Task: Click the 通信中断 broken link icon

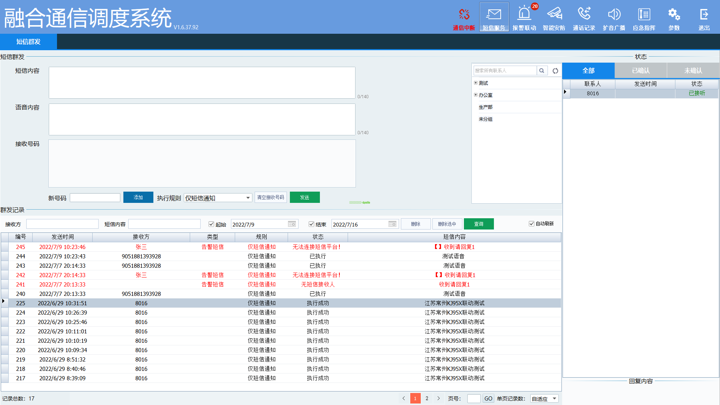Action: 464,15
